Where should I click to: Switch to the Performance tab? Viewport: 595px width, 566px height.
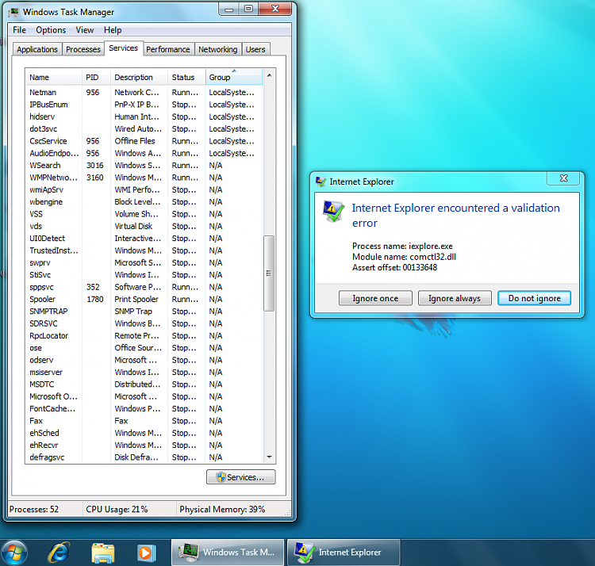click(x=168, y=49)
